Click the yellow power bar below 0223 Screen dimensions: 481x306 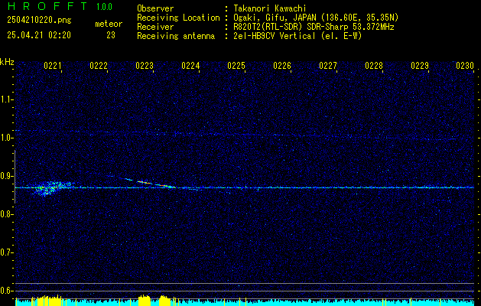(145, 301)
